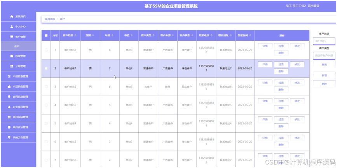The width and height of the screenshot is (337, 168).
Task: Sort the table by 创建时间 column arrows
Action: click(x=250, y=35)
